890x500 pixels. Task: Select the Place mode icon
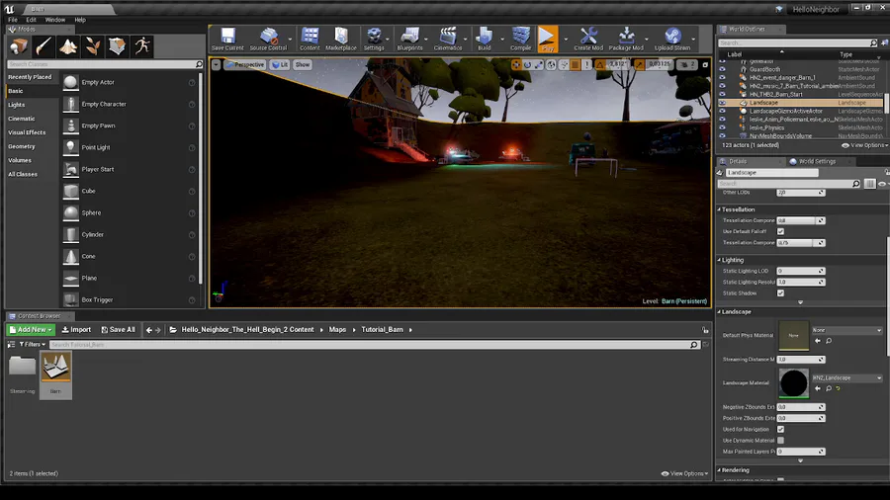pyautogui.click(x=19, y=46)
